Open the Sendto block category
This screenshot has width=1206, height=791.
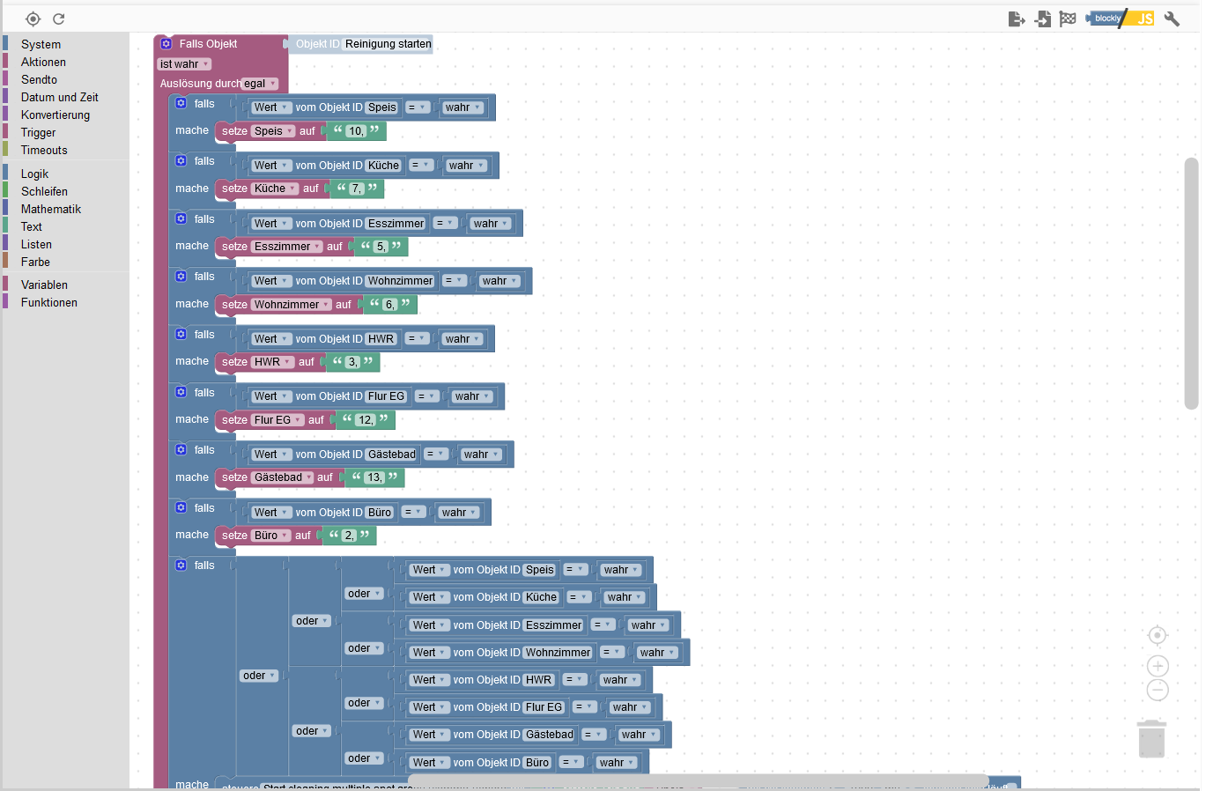click(x=39, y=79)
